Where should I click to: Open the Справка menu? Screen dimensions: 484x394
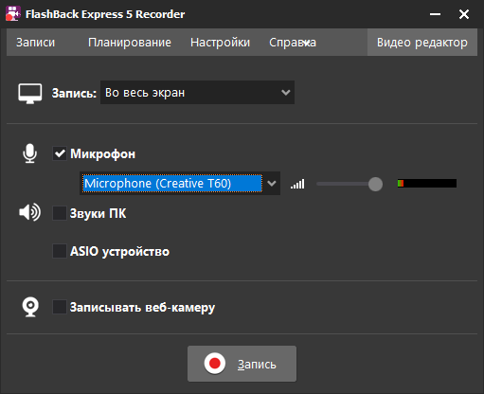(293, 43)
